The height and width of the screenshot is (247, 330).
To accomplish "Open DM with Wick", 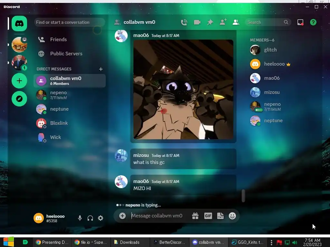I will pyautogui.click(x=70, y=137).
